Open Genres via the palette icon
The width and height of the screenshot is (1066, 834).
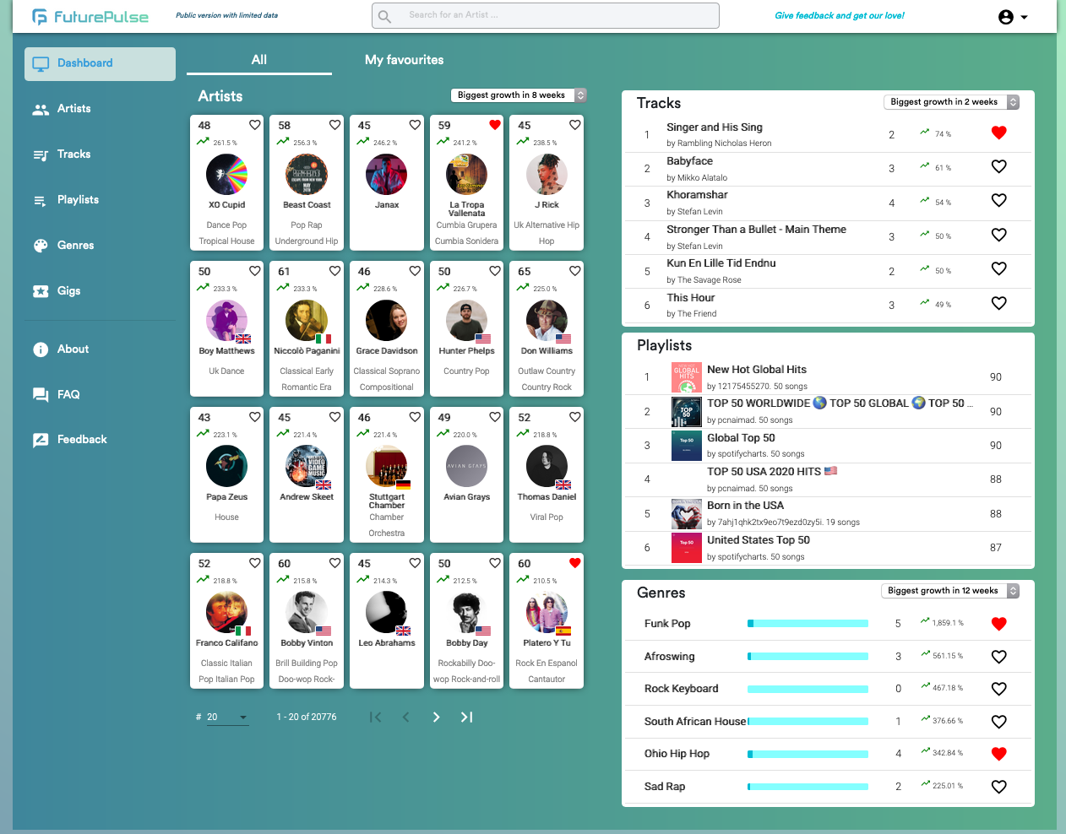(x=41, y=246)
